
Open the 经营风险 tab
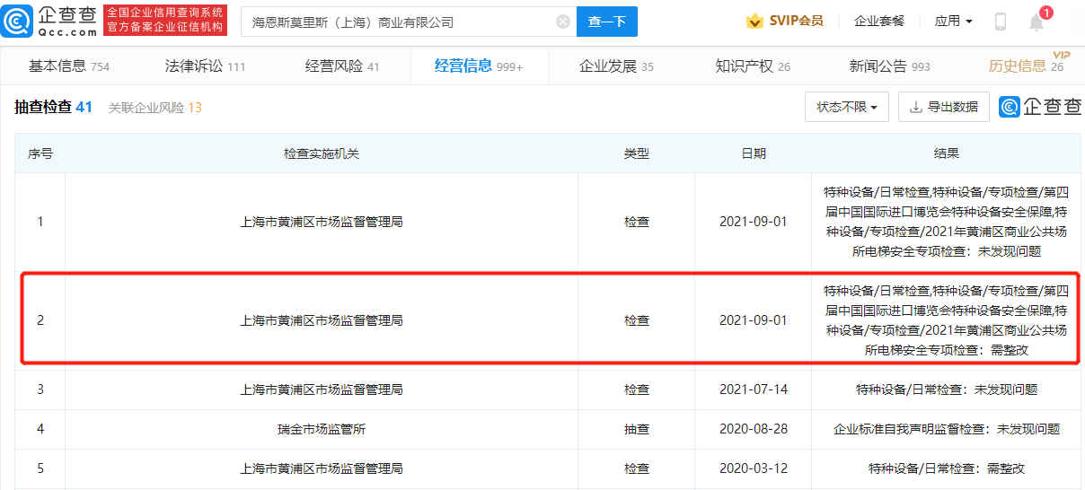[x=342, y=66]
